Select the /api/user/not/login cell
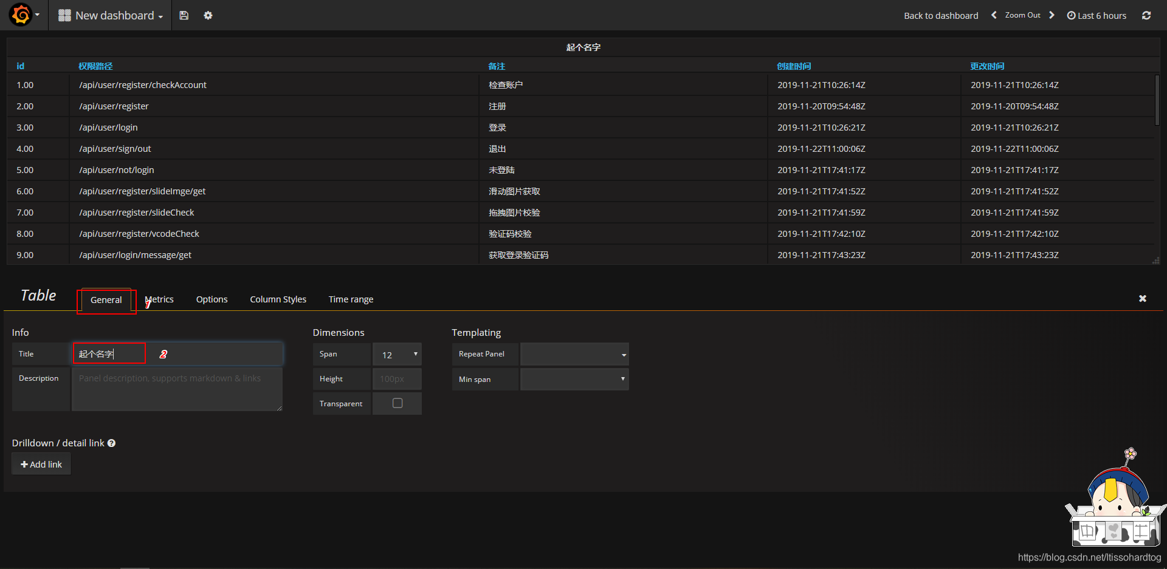 pos(274,170)
